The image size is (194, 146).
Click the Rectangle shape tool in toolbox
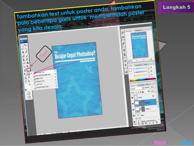point(28,73)
